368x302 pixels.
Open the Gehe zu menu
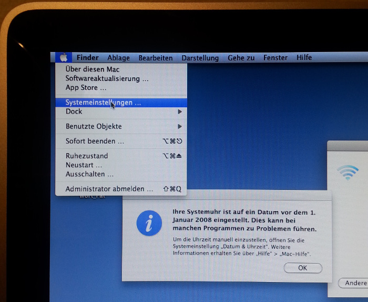tap(241, 58)
